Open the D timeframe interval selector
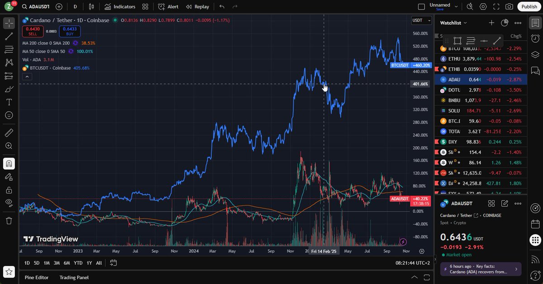543x284 pixels. click(75, 7)
